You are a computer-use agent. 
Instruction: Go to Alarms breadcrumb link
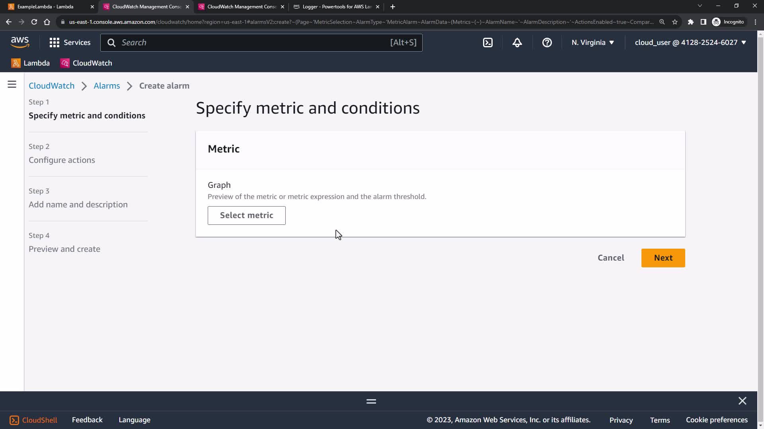tap(107, 86)
